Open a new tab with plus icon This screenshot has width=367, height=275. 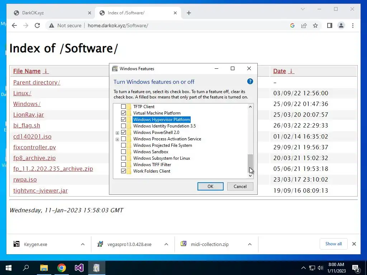coord(189,13)
